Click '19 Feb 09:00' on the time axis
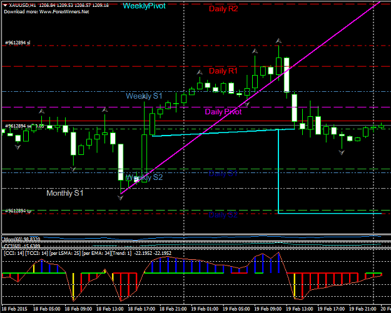The image size is (391, 313). (x=268, y=309)
